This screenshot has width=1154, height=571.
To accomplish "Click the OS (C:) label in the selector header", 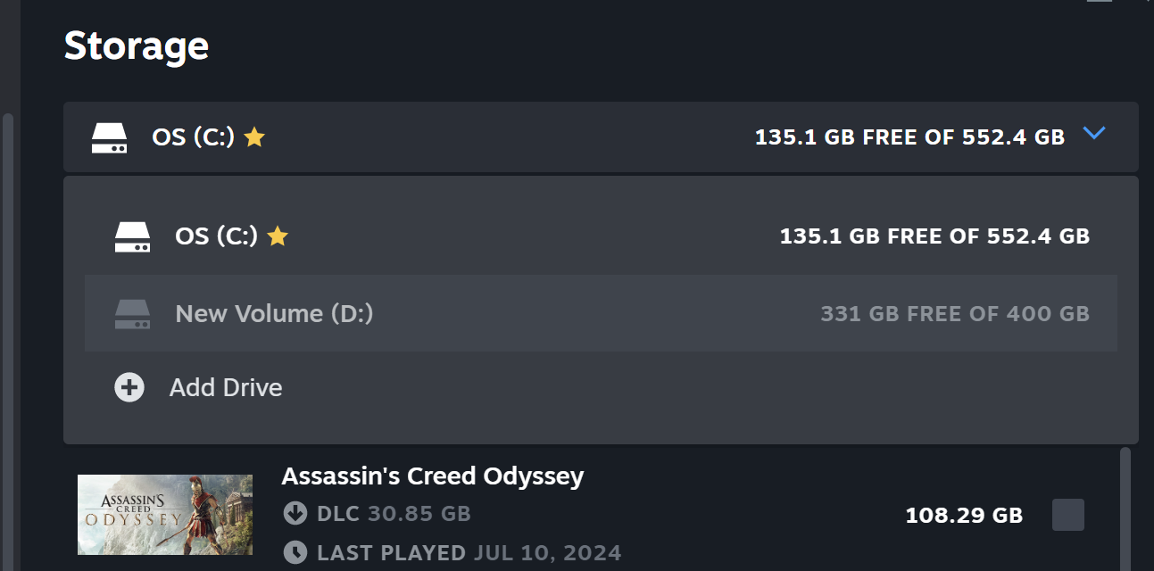I will (x=193, y=137).
